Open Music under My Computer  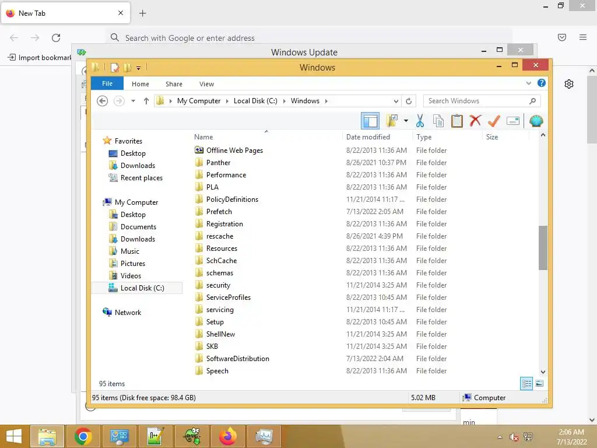[x=129, y=251]
